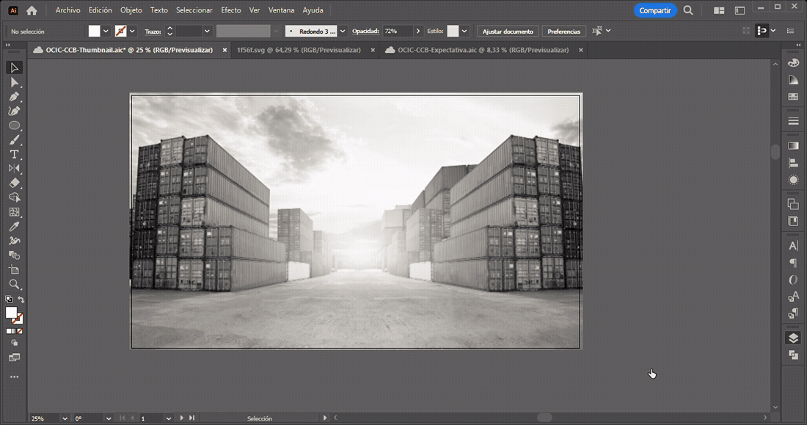
Task: Open the Layers panel icon
Action: point(793,338)
